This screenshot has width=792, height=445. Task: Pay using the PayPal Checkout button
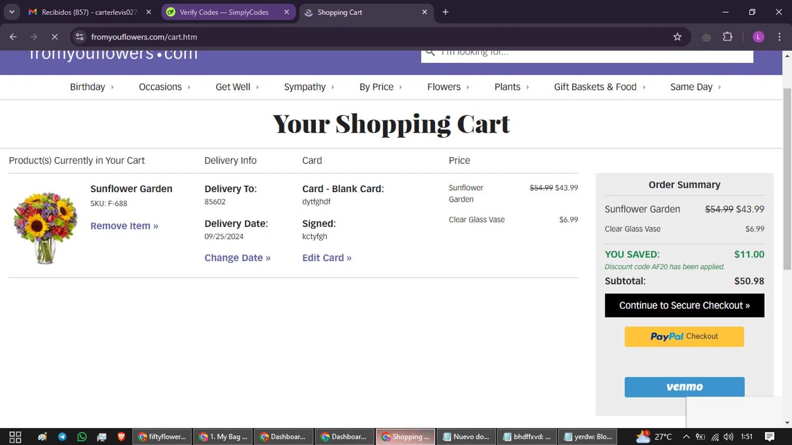tap(684, 337)
